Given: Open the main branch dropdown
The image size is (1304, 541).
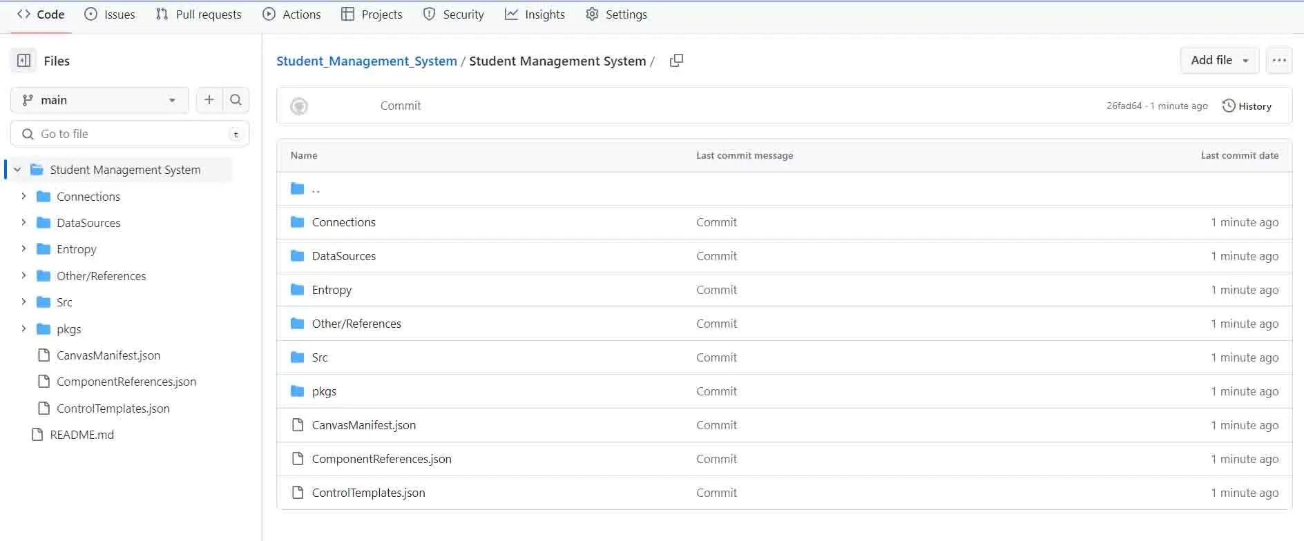Looking at the screenshot, I should click(99, 100).
